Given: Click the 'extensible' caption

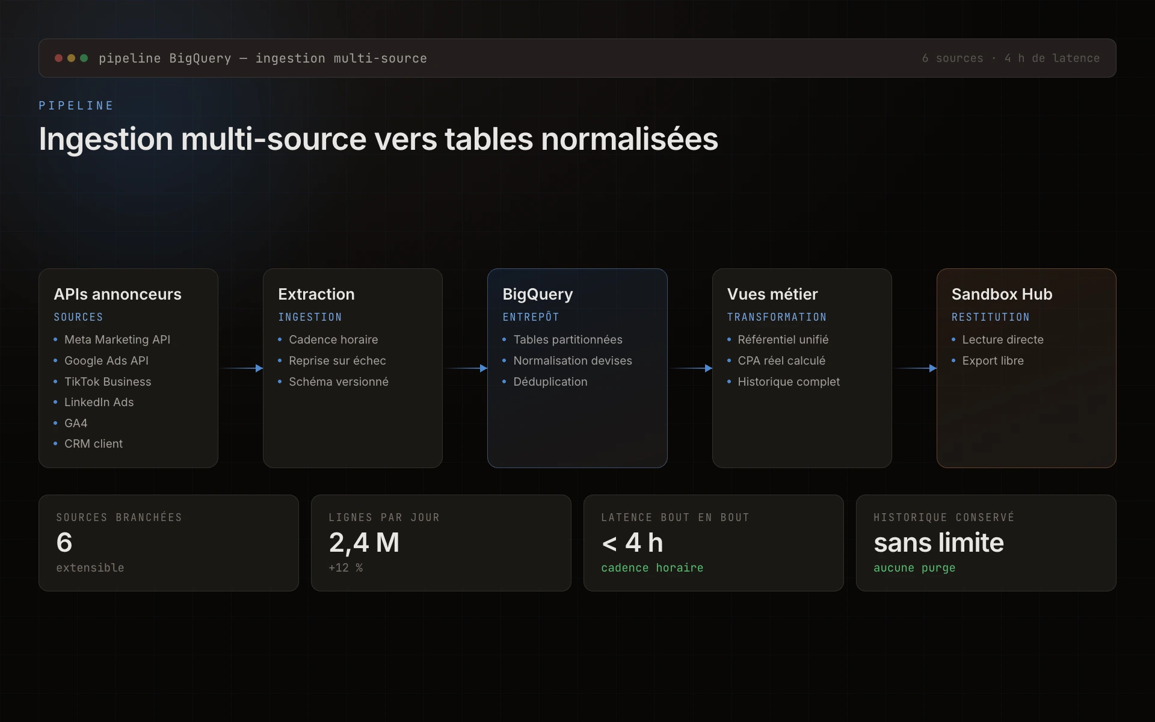Looking at the screenshot, I should click(90, 568).
